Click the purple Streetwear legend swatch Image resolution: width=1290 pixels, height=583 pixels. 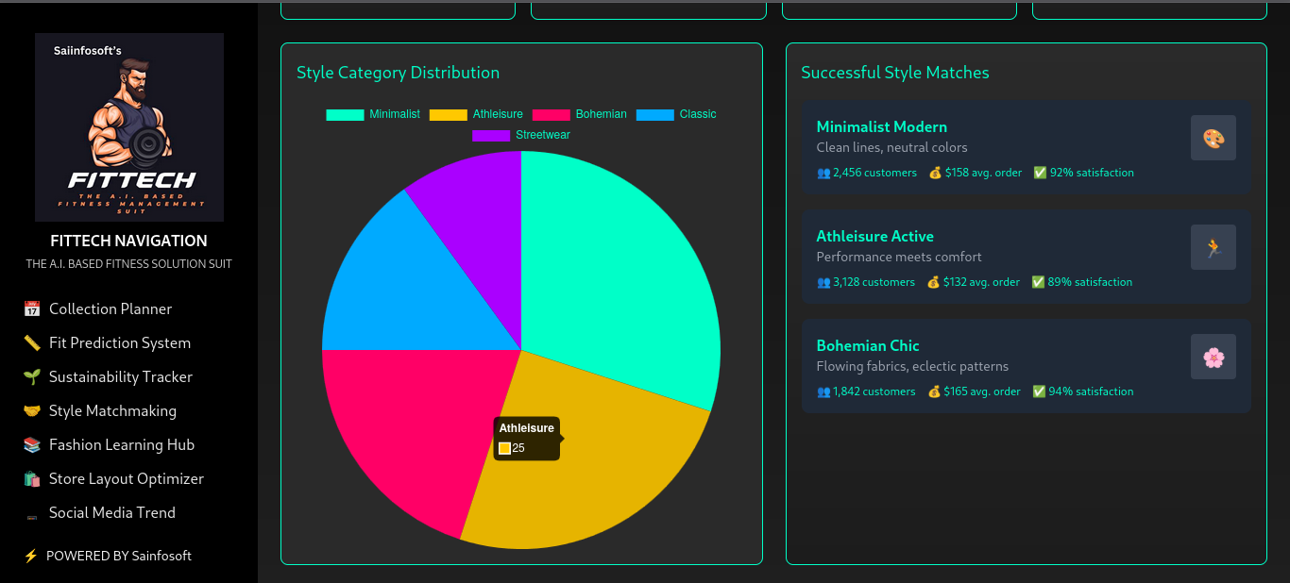pyautogui.click(x=491, y=135)
